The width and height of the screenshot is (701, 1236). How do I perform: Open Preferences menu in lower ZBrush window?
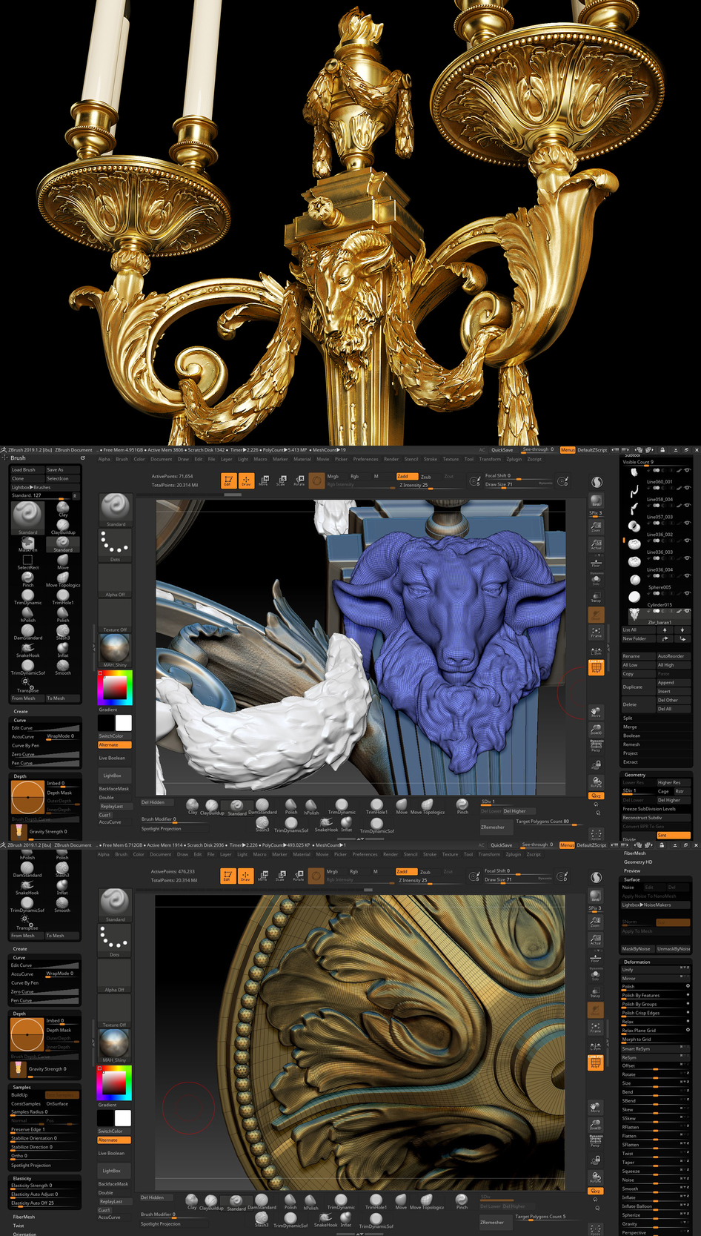click(365, 854)
